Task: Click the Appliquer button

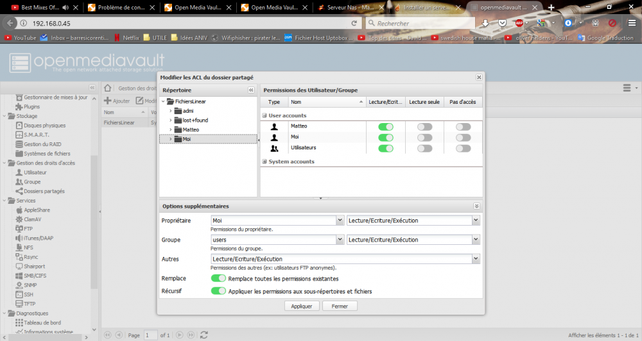Action: pos(301,306)
